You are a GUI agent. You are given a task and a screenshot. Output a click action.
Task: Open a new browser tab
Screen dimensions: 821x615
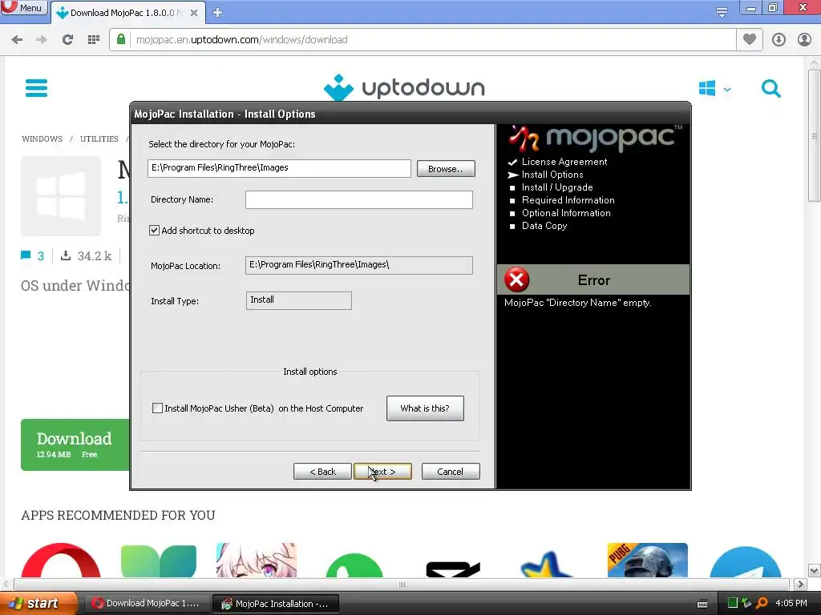pyautogui.click(x=218, y=13)
